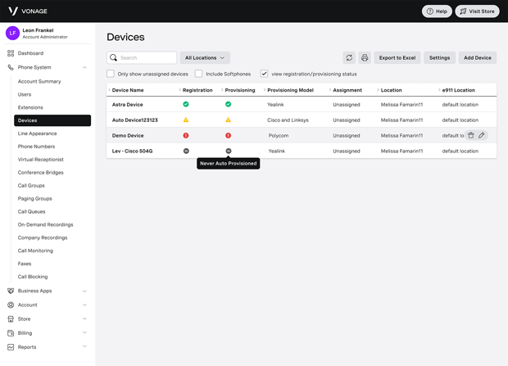Click Export to Excel button
The width and height of the screenshot is (508, 366).
coord(397,58)
